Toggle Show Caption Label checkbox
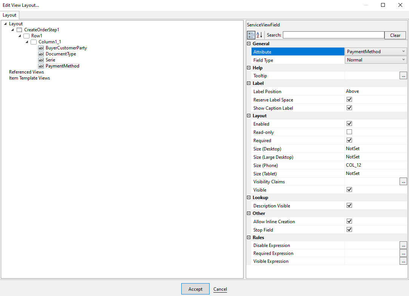 click(349, 108)
